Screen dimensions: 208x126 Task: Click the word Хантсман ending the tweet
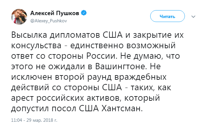click(122, 109)
